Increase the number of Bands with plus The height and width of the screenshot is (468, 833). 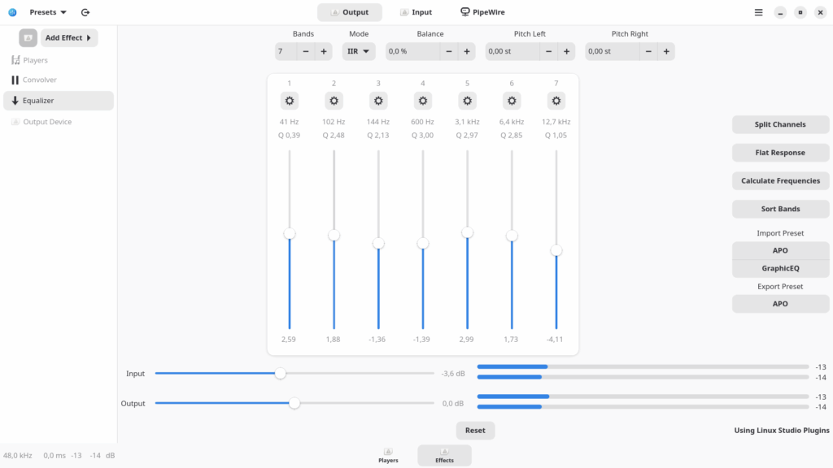[x=324, y=51]
